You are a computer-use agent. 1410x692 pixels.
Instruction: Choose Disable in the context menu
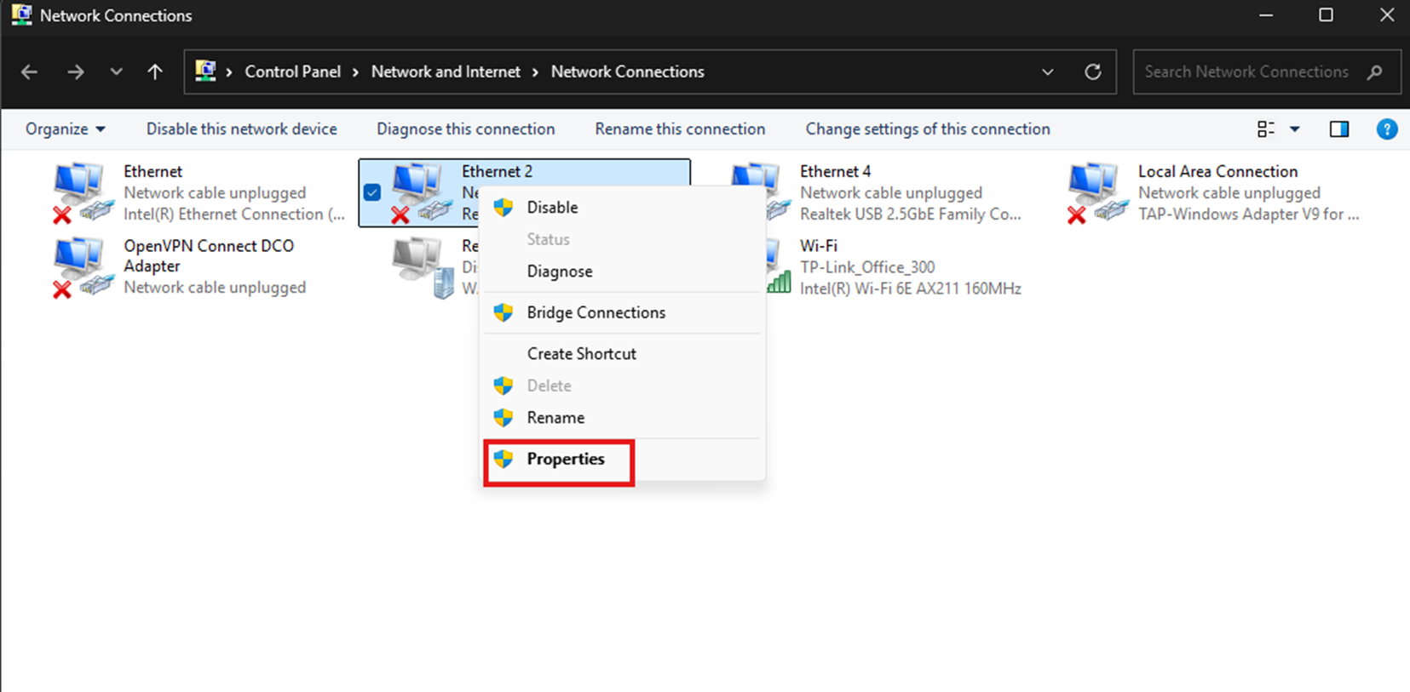coord(622,207)
